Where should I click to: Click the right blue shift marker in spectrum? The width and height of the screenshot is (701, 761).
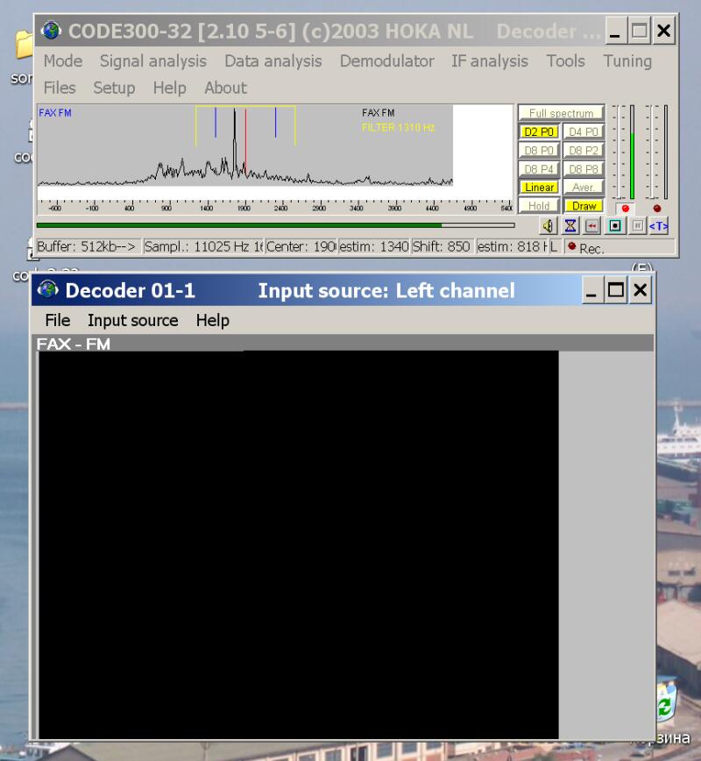click(275, 123)
